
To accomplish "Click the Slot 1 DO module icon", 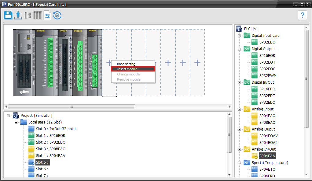I will click(31, 135).
